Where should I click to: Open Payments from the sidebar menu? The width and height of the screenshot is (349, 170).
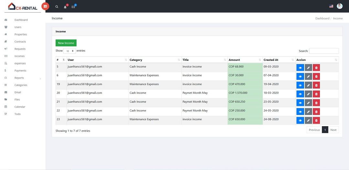[20, 71]
